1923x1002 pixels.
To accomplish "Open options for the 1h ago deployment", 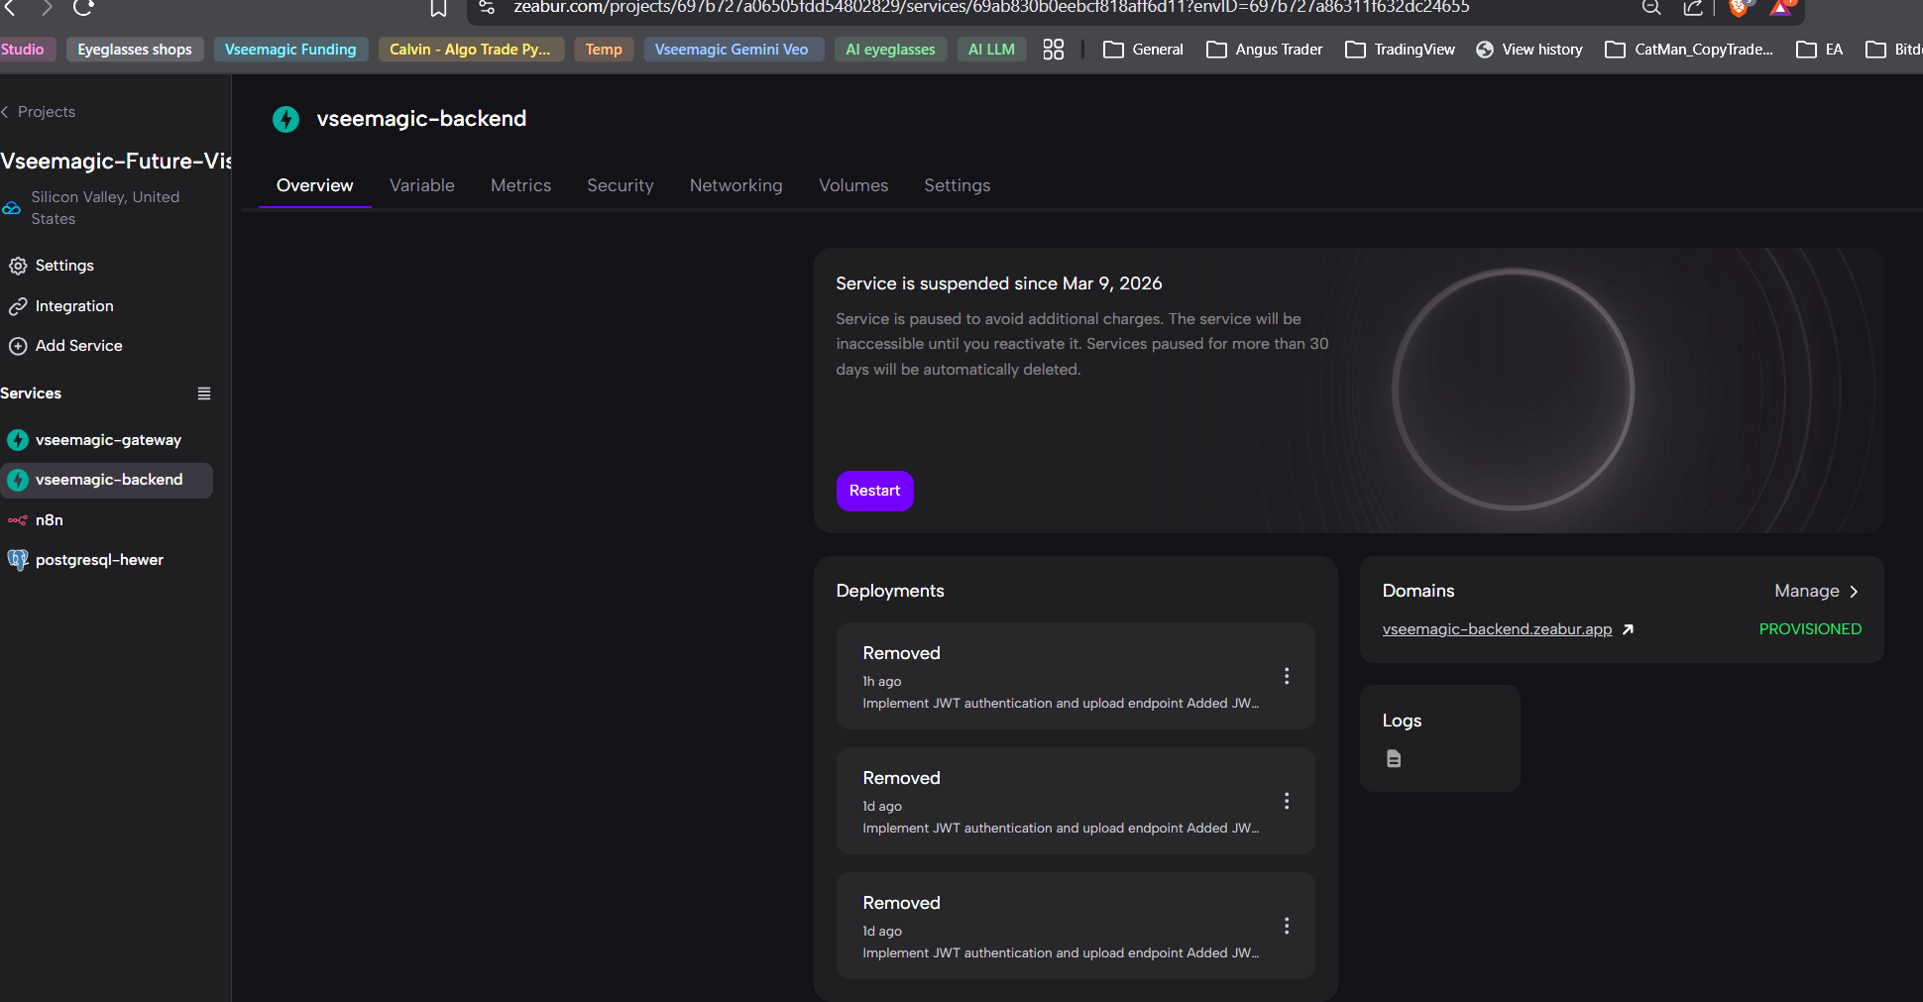I will [x=1287, y=676].
